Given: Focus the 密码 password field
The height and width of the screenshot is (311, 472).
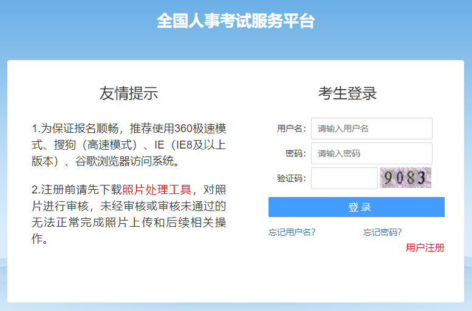Looking at the screenshot, I should point(371,153).
